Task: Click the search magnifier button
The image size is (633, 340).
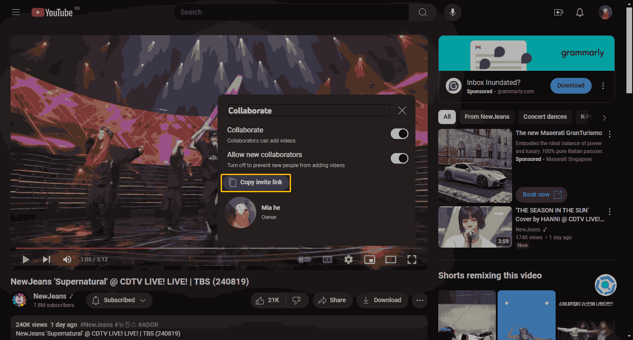Action: tap(422, 12)
